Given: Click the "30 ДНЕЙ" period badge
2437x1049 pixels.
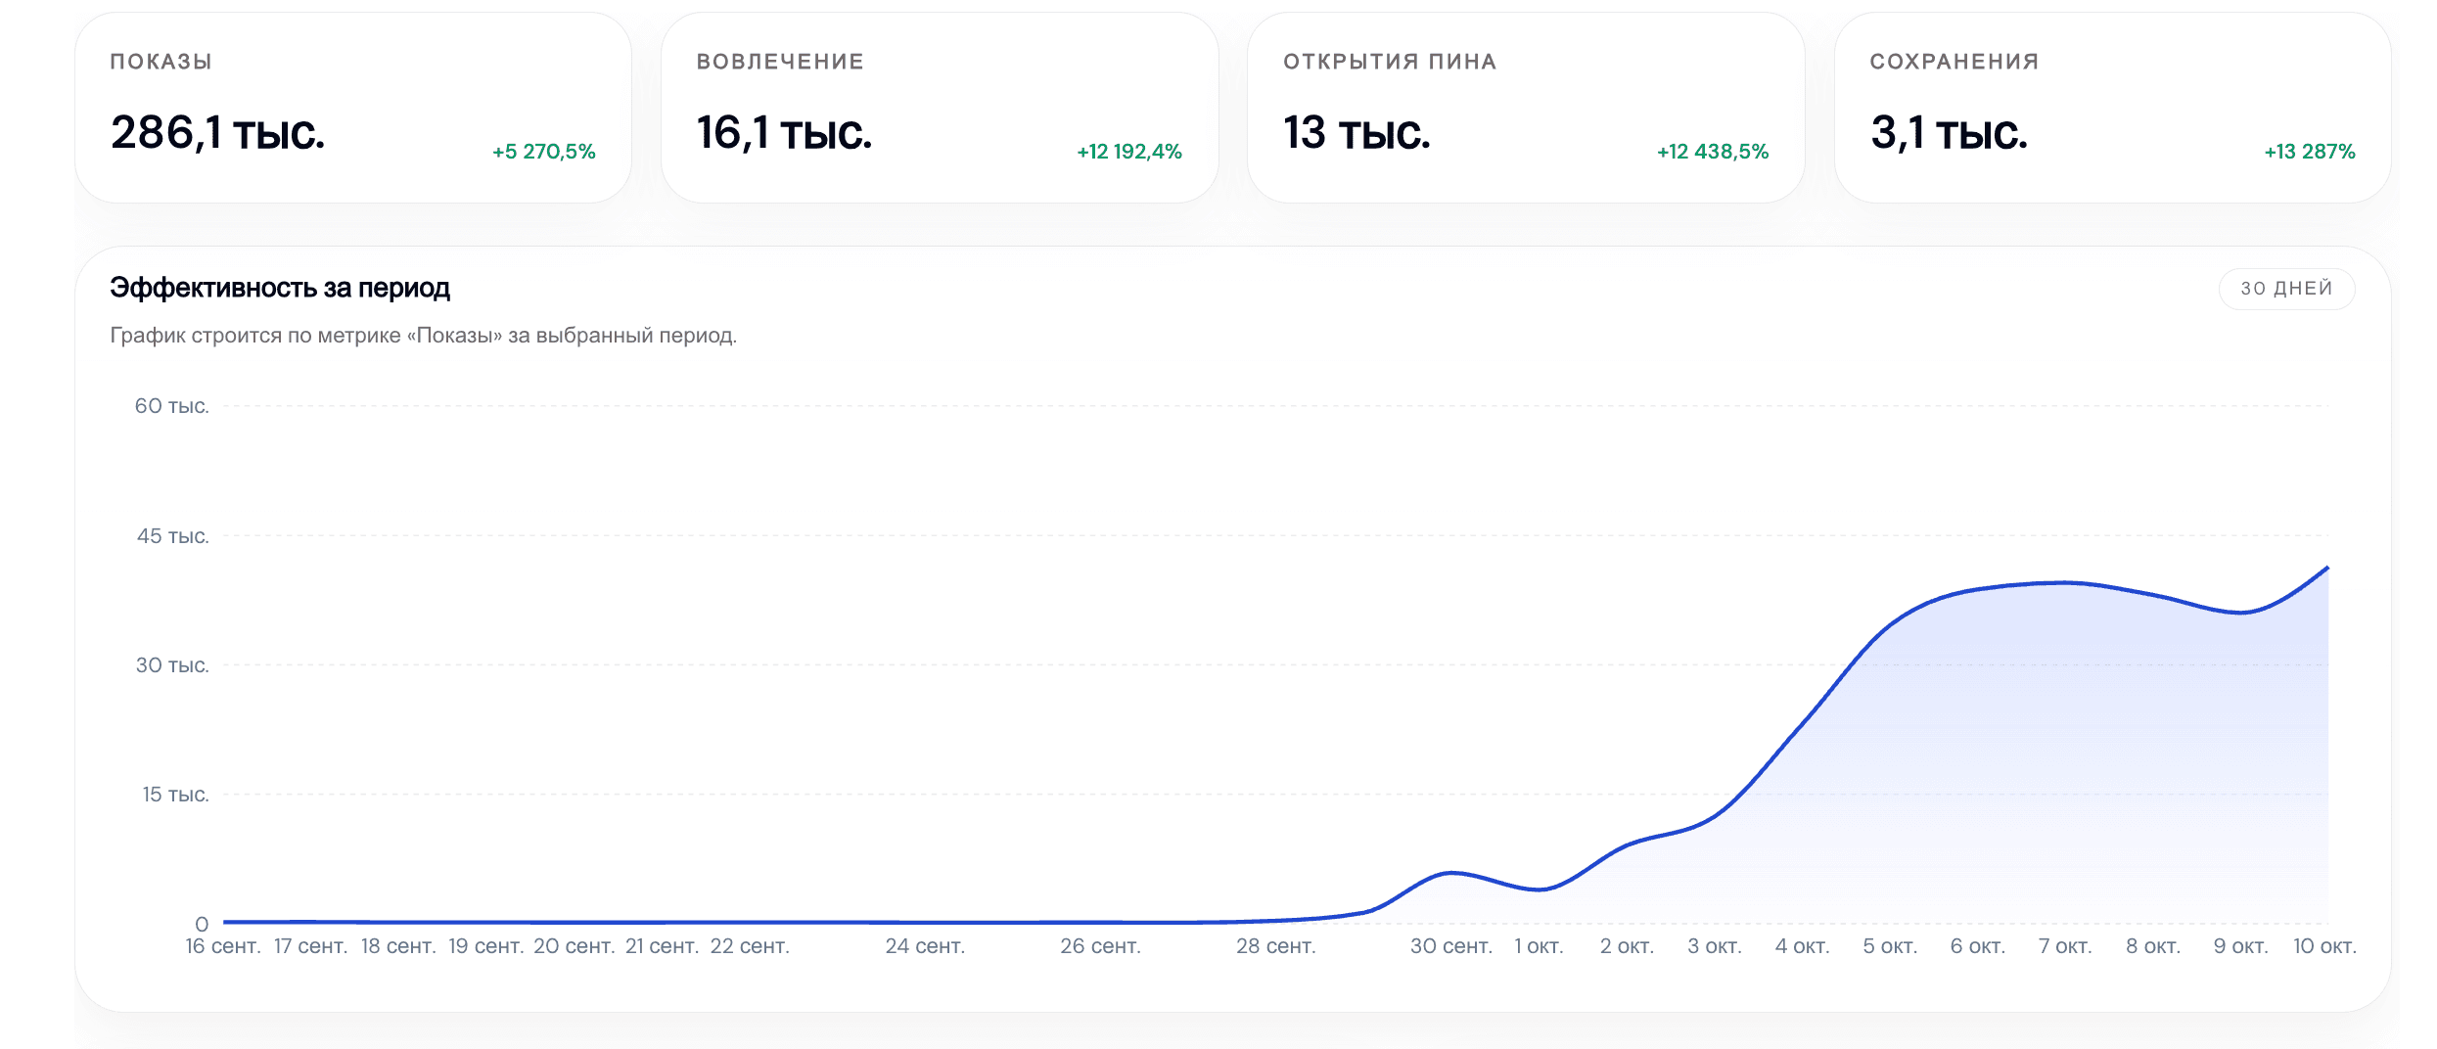Looking at the screenshot, I should tap(2286, 289).
